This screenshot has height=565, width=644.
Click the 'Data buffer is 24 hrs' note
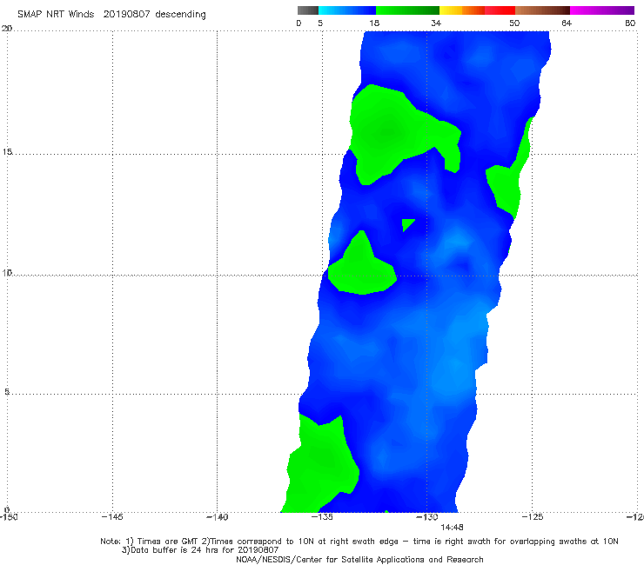pyautogui.click(x=200, y=550)
